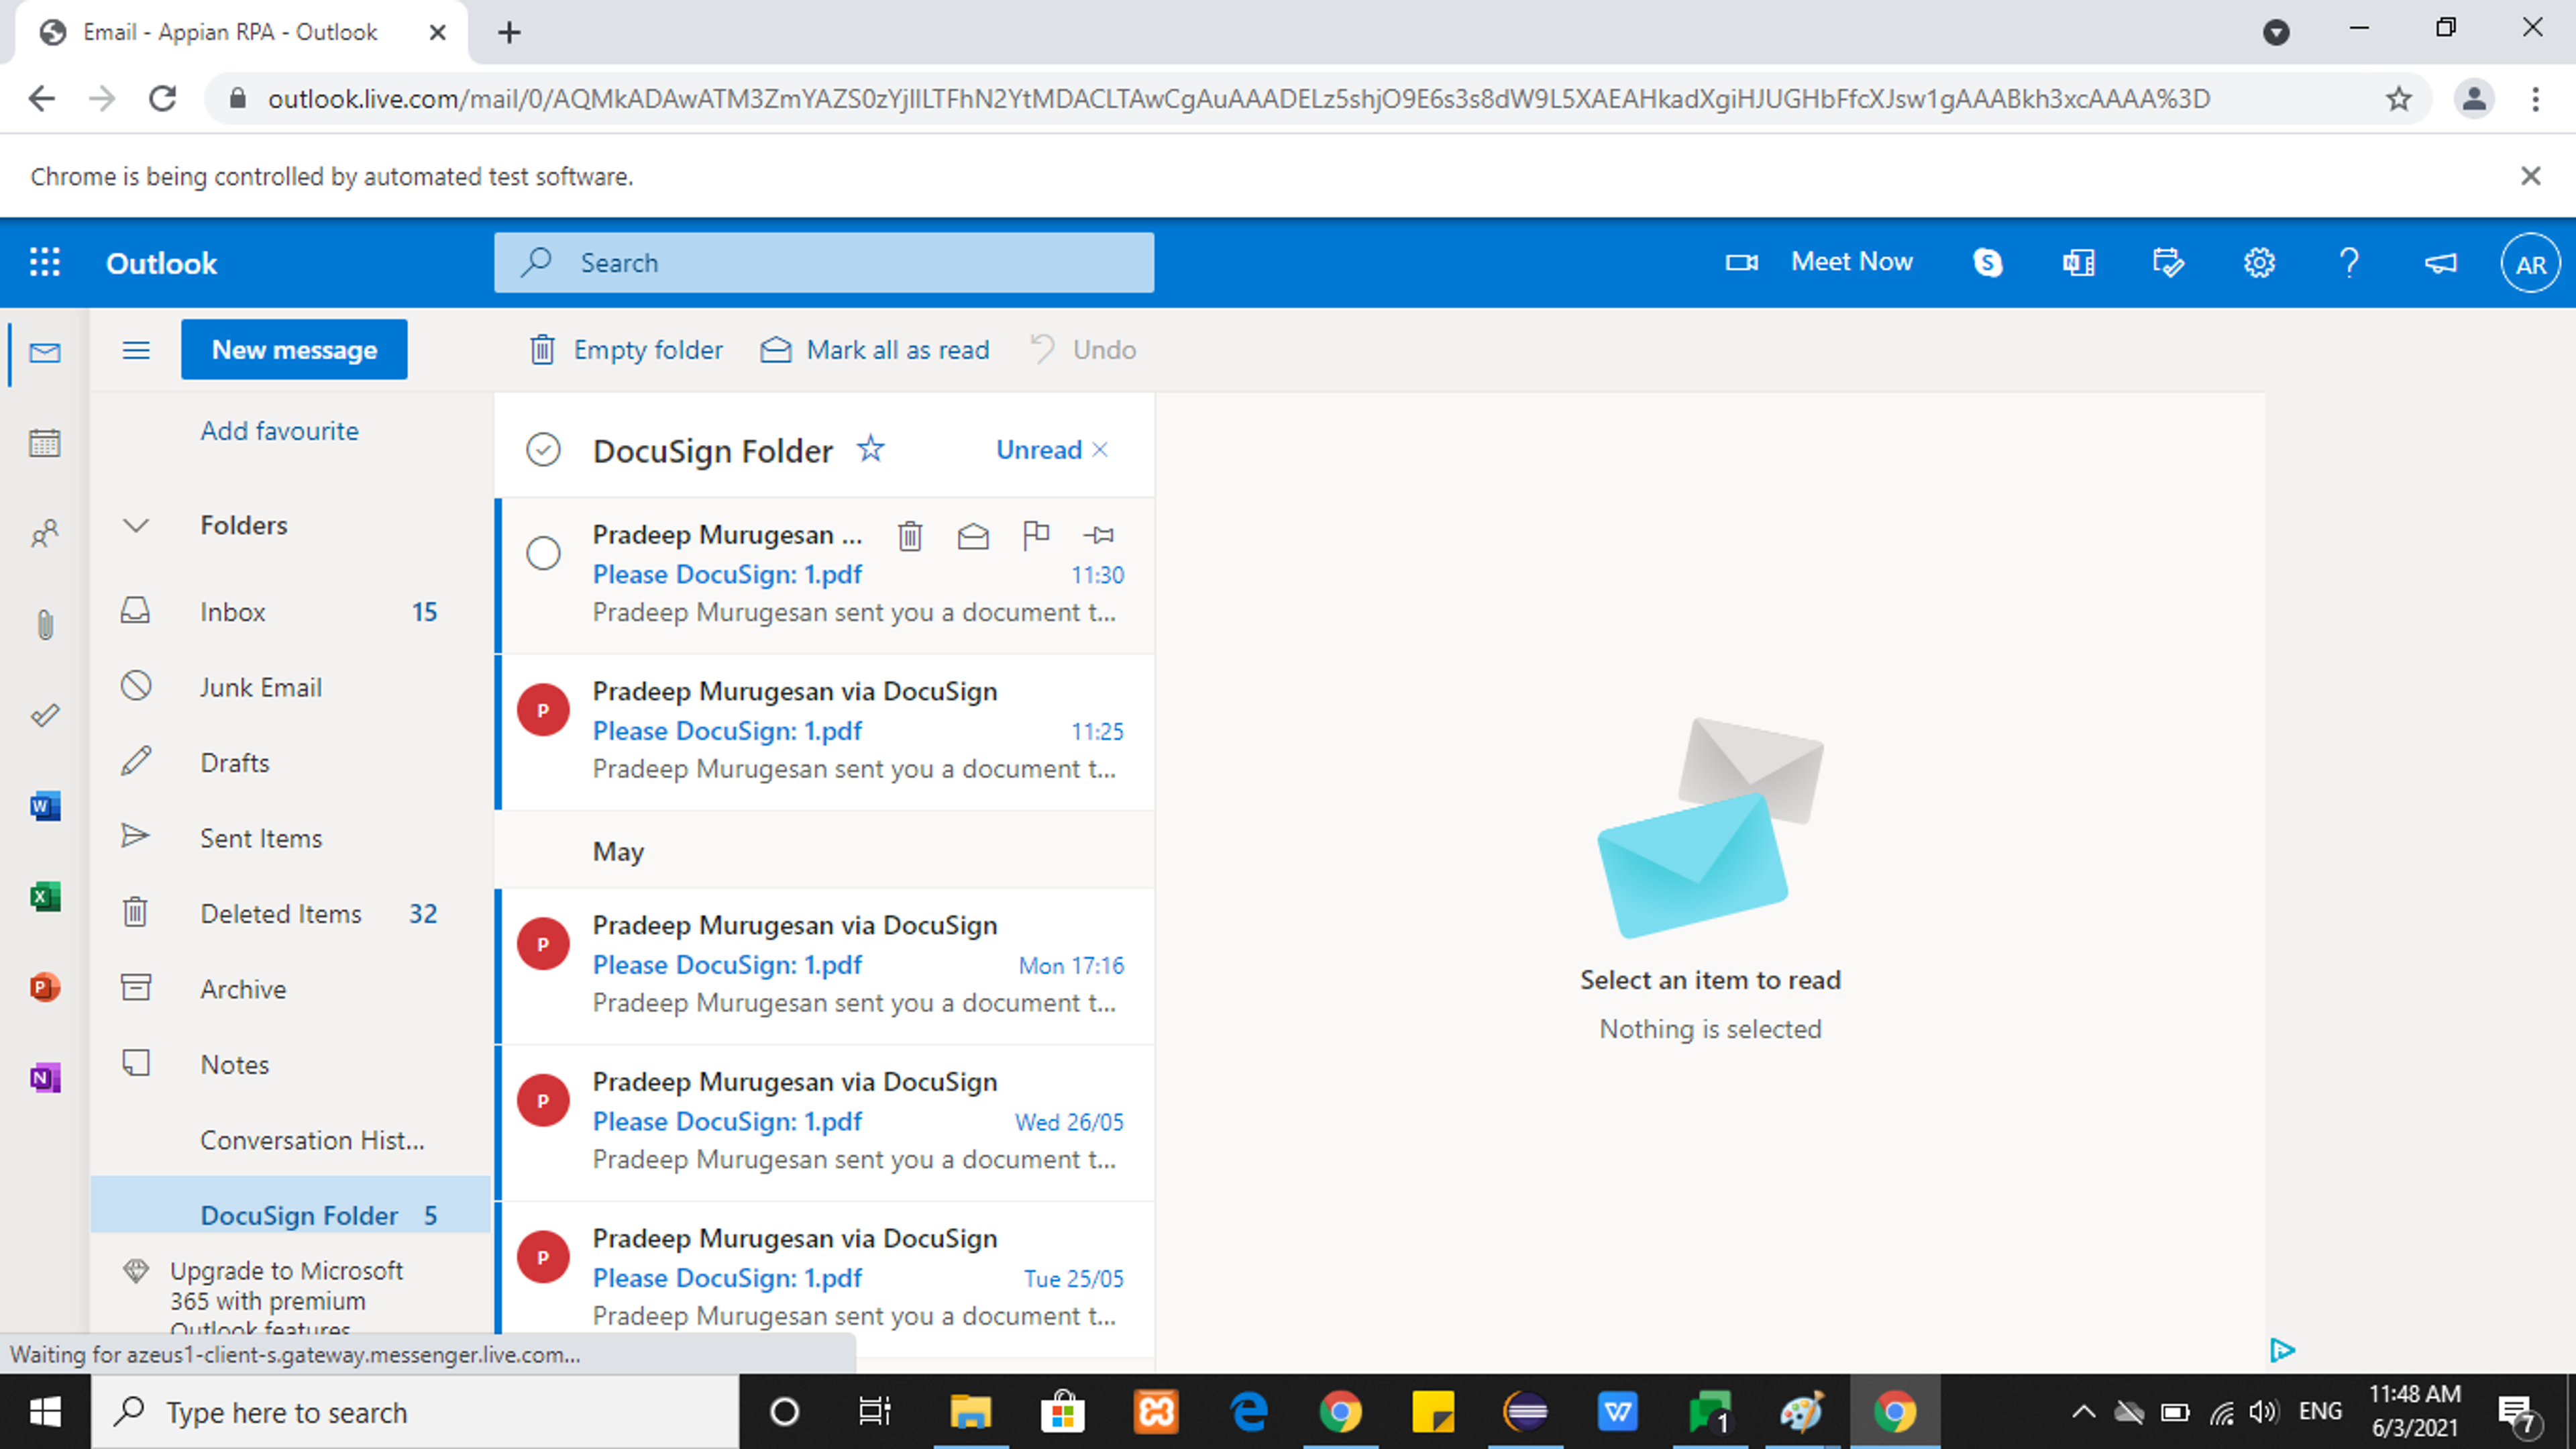Dismiss the automated test software banner
Viewport: 2576px width, 1449px height.
click(2530, 176)
